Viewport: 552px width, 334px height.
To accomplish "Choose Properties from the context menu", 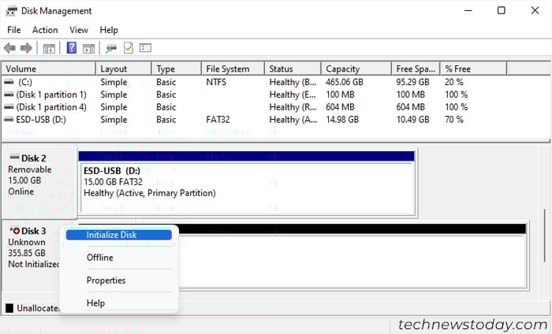I will (x=106, y=280).
